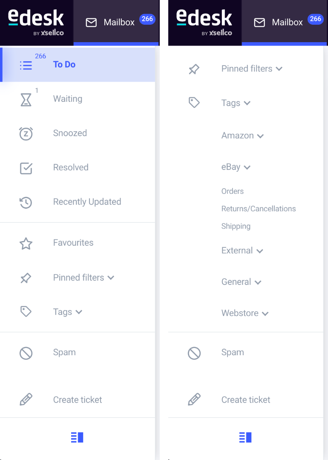Click the To Do list icon
The image size is (328, 460).
(26, 65)
